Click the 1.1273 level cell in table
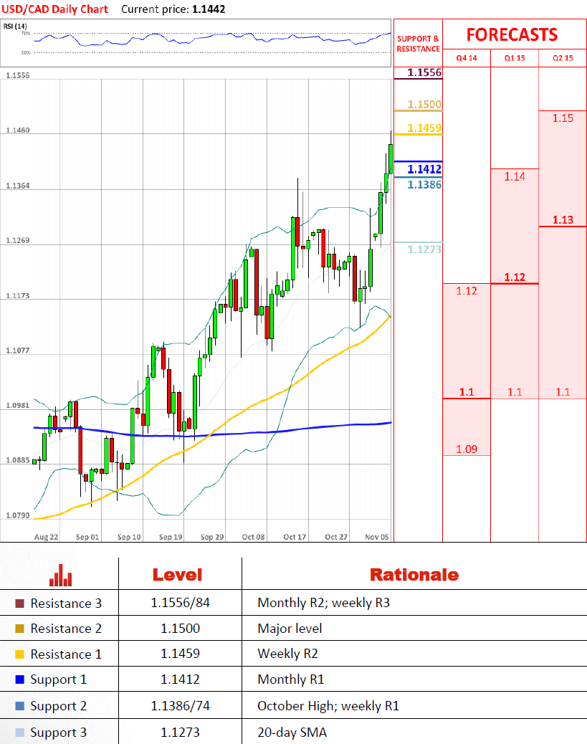Screen dimensions: 587x744 tap(181, 733)
